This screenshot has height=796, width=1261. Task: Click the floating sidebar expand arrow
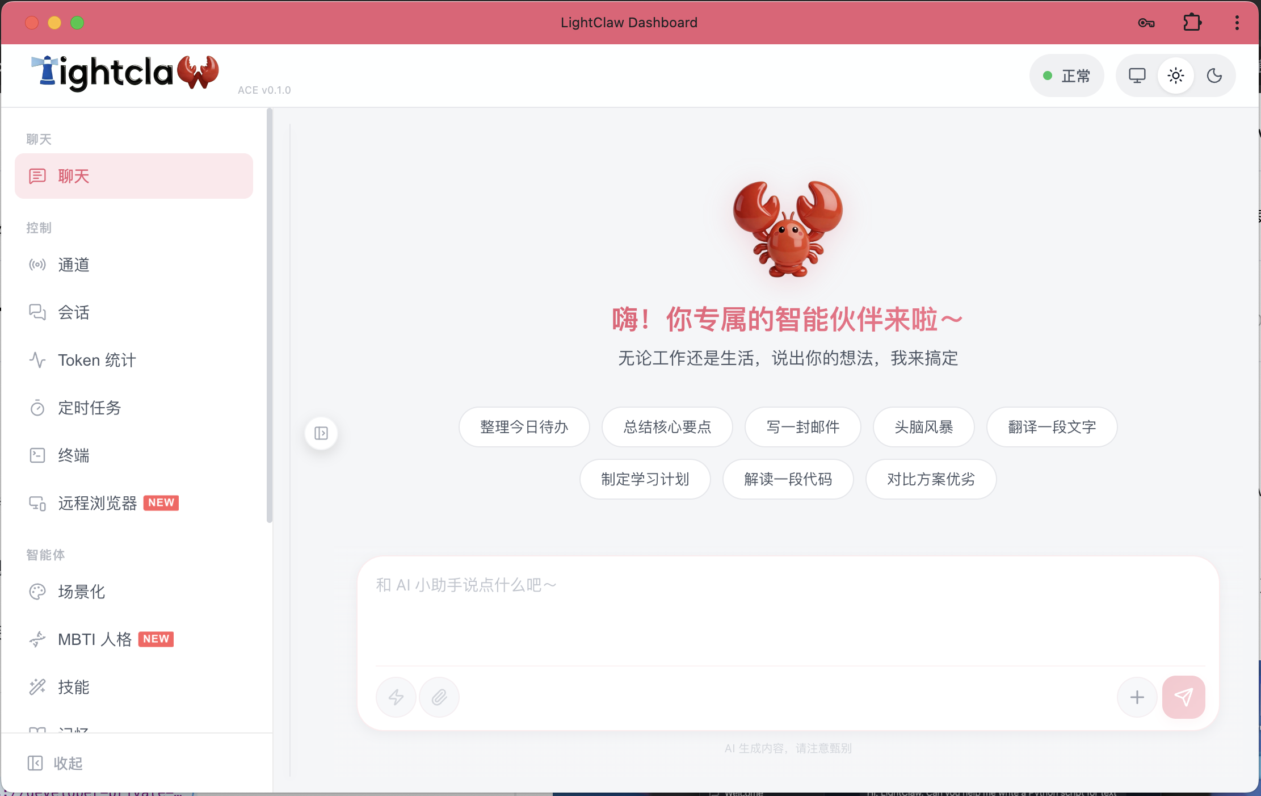(321, 433)
